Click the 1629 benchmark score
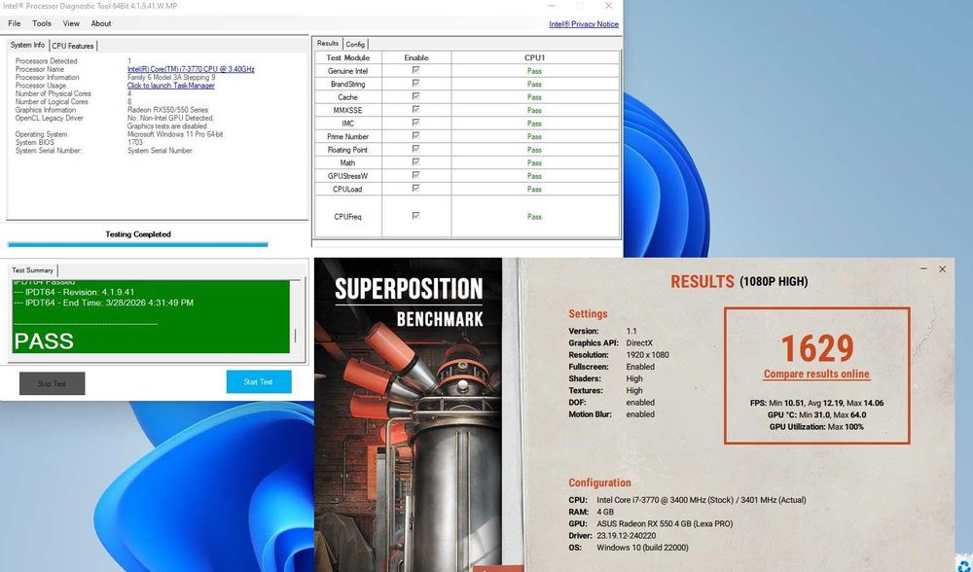Viewport: 973px width, 572px height. 817,348
